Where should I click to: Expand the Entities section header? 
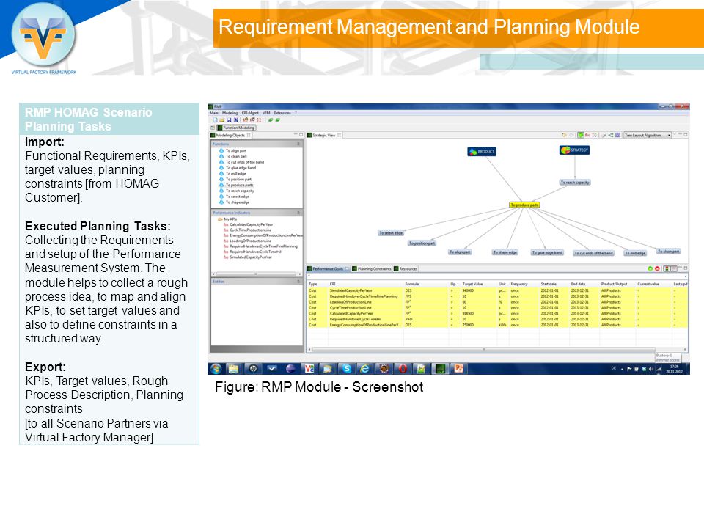pyautogui.click(x=257, y=281)
